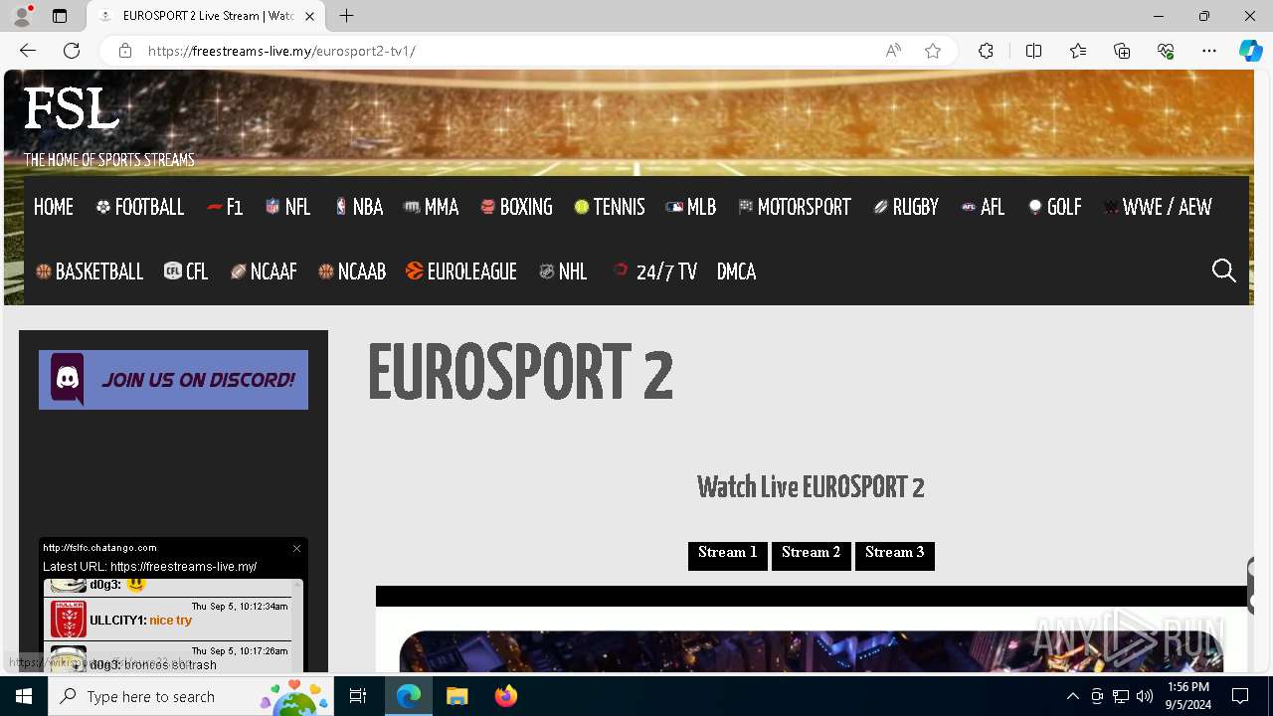
Task: Select TENNIS in the navigation
Action: click(x=610, y=207)
